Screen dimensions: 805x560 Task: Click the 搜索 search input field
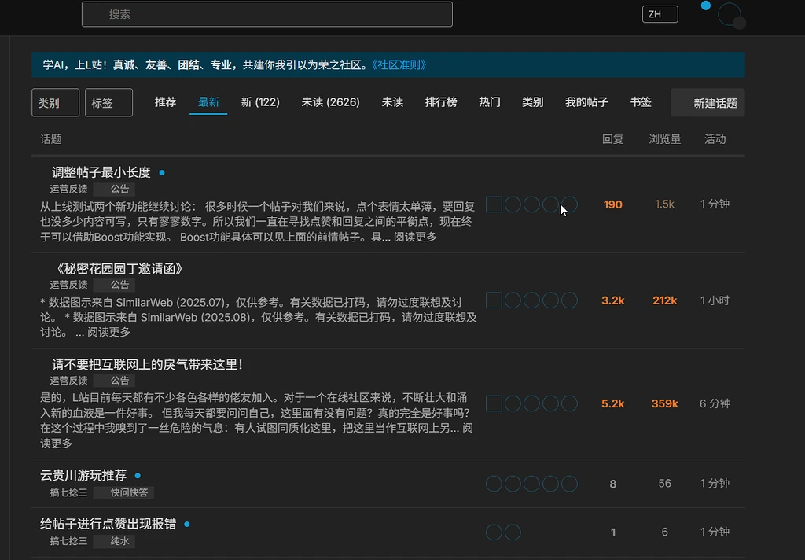pos(267,14)
